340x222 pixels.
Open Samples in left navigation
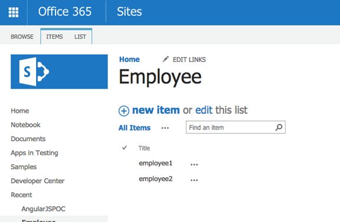[x=24, y=167]
